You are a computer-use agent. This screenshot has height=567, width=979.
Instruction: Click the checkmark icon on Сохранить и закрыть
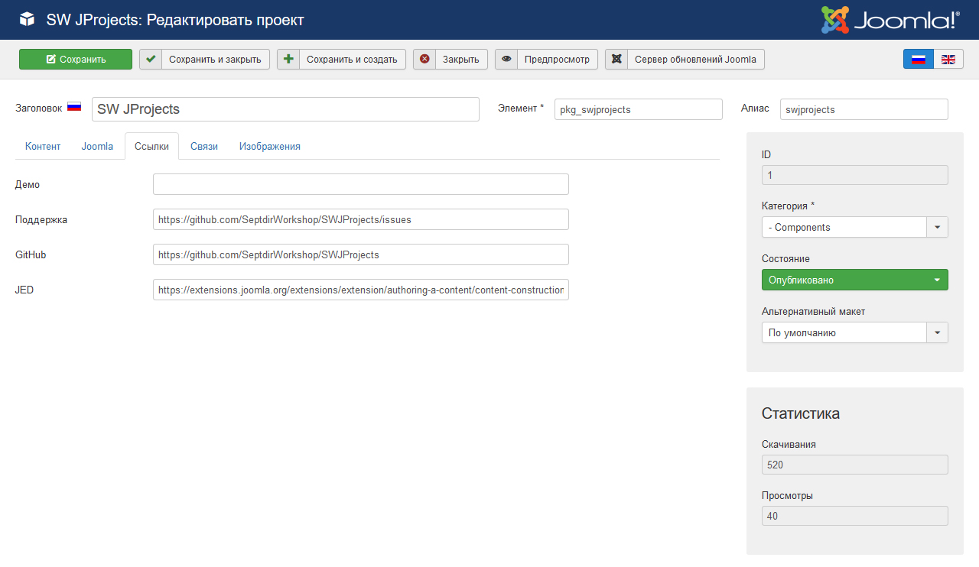pyautogui.click(x=151, y=60)
